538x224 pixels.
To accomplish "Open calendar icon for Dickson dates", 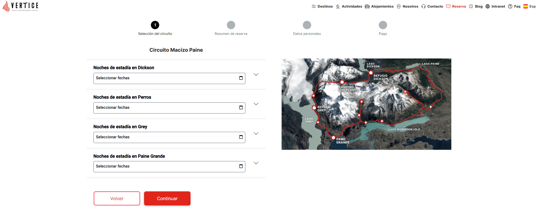I will point(241,78).
